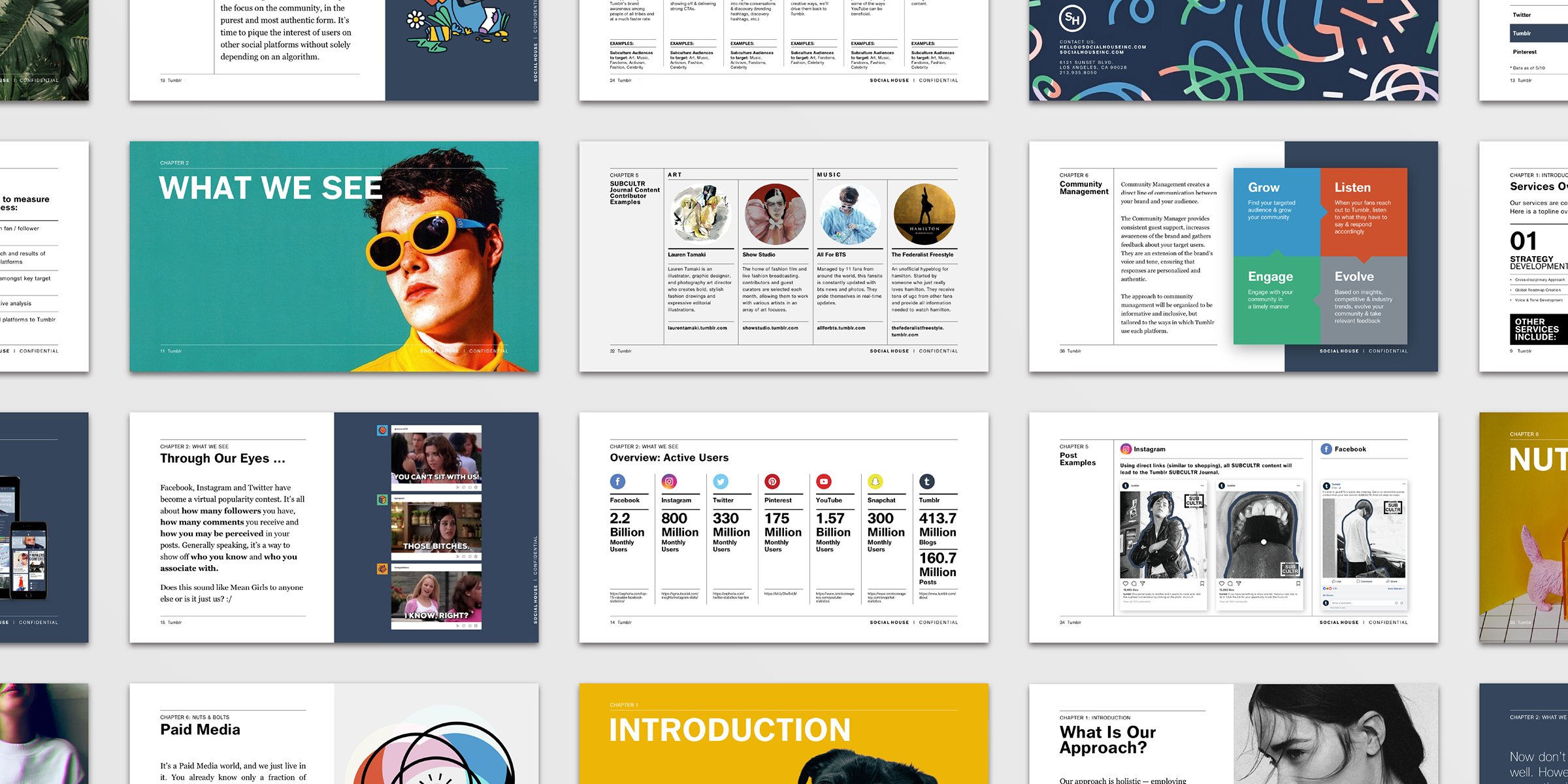Click the Facebook logo in Post Examples slide
This screenshot has width=1568, height=784.
1326,449
